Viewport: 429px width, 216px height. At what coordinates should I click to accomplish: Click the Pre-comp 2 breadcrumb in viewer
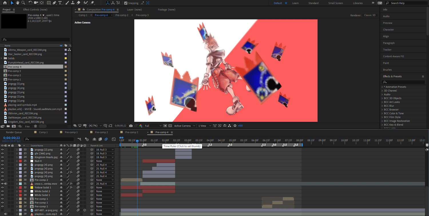pos(122,15)
